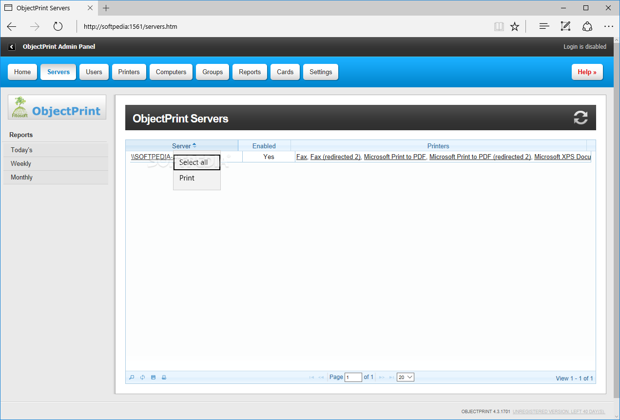Open Microsoft Print to PDF link
The height and width of the screenshot is (420, 620).
(x=395, y=157)
